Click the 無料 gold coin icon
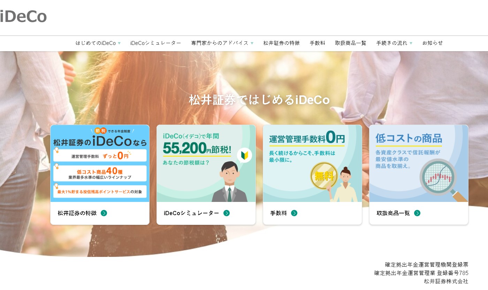488x290 pixels. (324, 176)
